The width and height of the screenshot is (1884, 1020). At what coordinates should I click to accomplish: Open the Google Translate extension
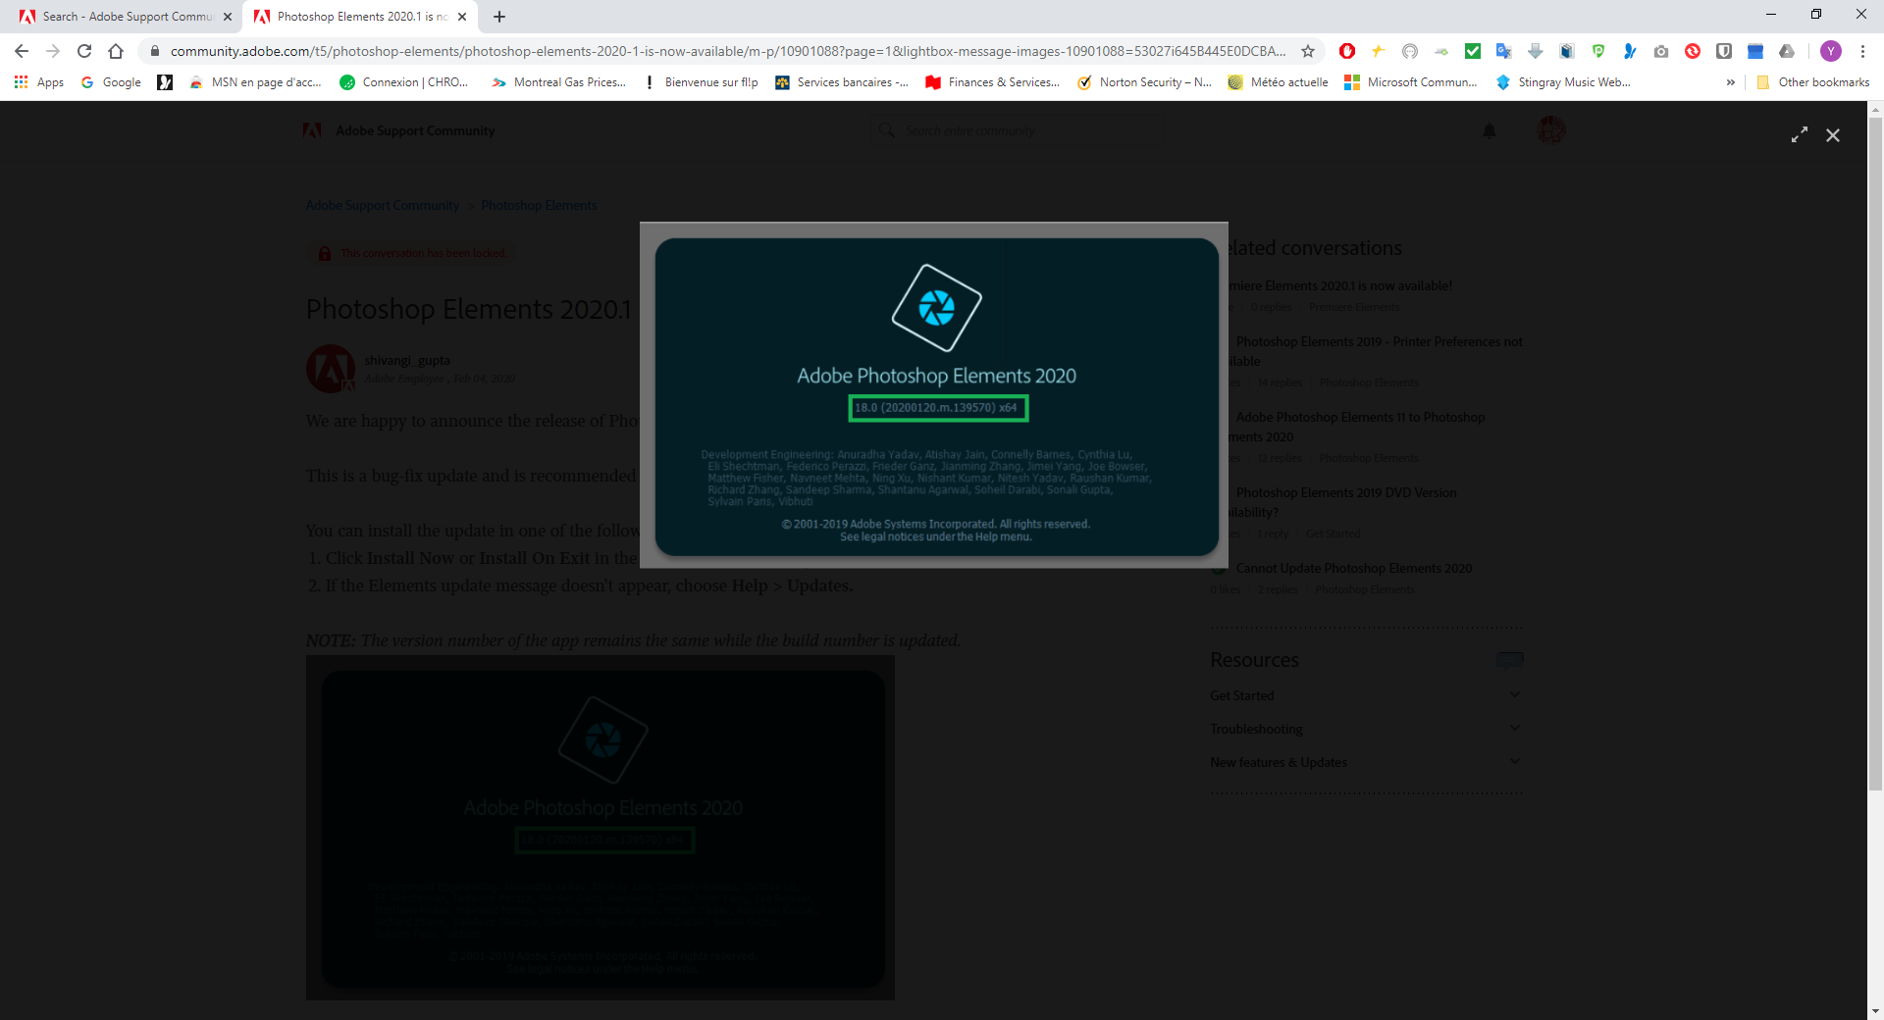[1504, 51]
